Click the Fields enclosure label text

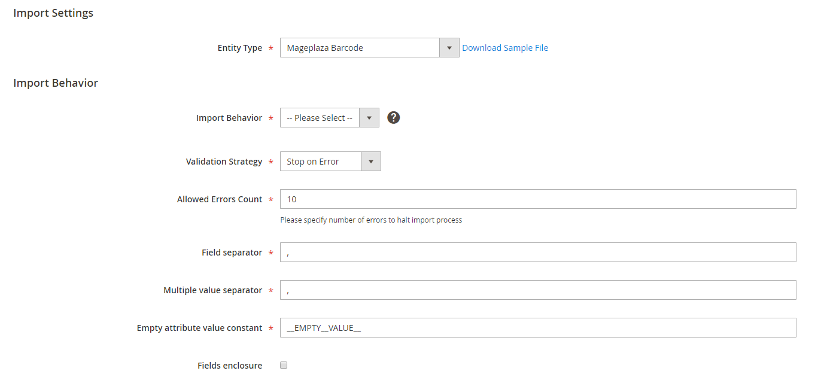(x=230, y=366)
